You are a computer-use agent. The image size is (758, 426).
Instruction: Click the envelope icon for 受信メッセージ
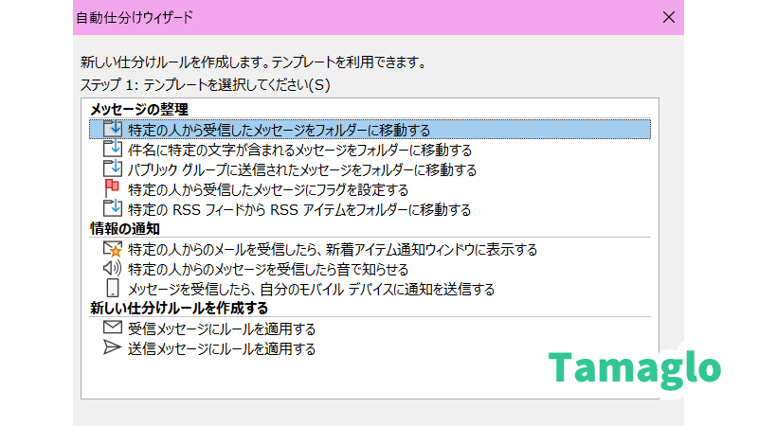click(112, 328)
